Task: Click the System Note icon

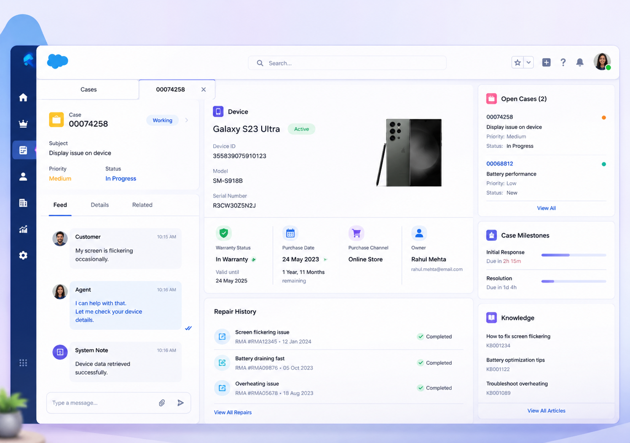Action: click(x=60, y=352)
